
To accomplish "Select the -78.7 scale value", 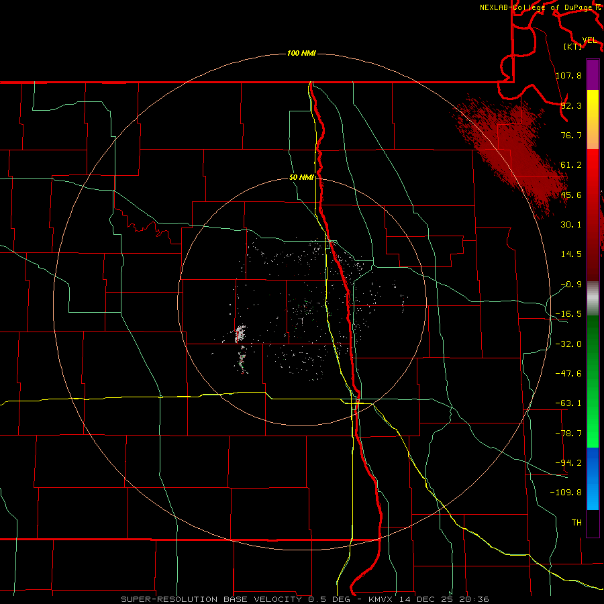I will pyautogui.click(x=568, y=434).
